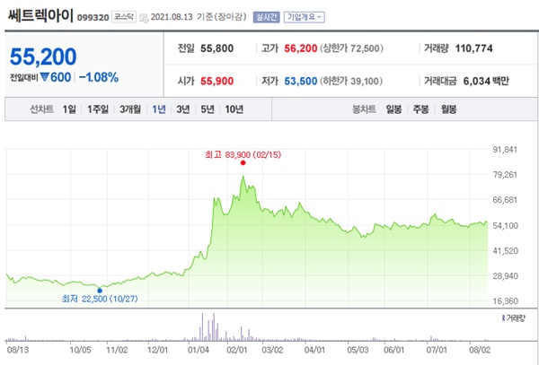Select the 10년 line chart tab
539x365 pixels.
[234, 109]
